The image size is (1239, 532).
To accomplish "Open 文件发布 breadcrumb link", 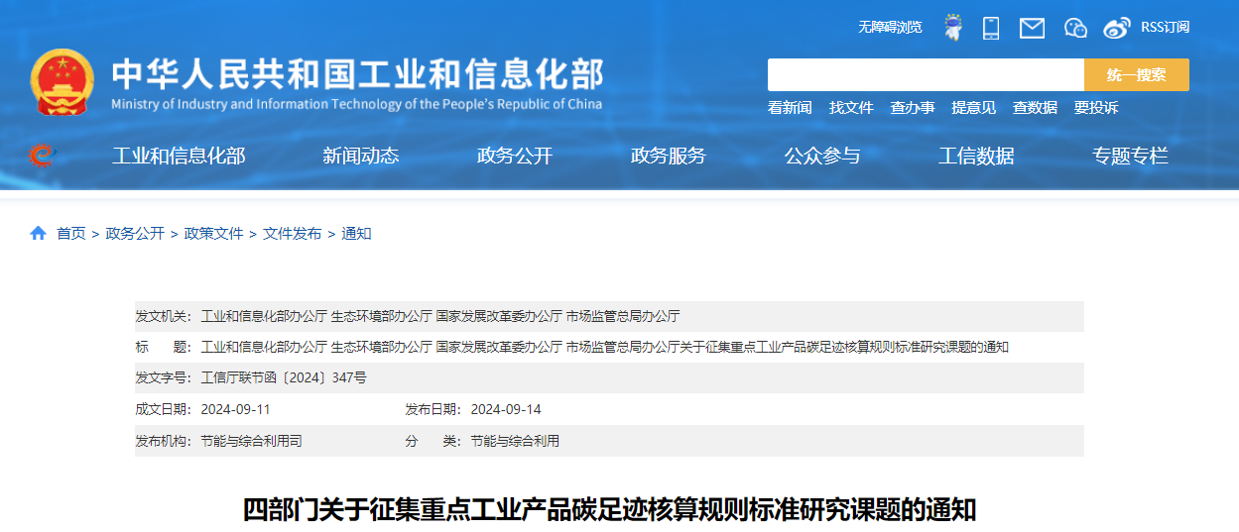I will click(x=292, y=234).
